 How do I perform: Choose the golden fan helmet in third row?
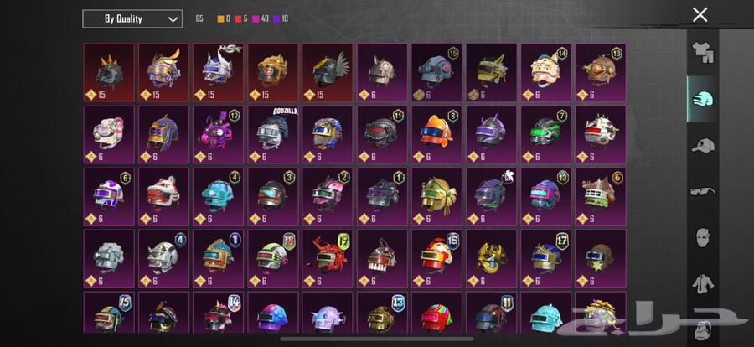tap(436, 196)
